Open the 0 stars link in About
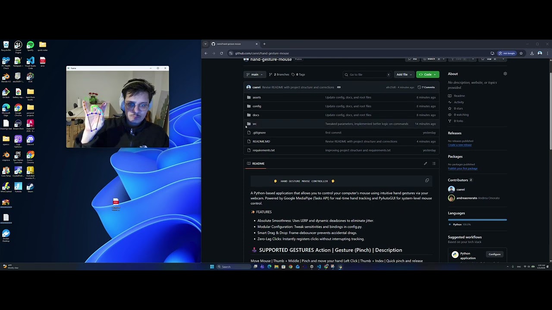Screen dimensions: 552x310 455,108
